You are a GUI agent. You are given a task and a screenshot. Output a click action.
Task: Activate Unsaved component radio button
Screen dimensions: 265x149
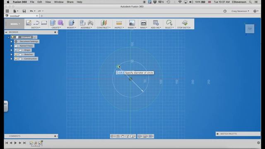tap(35, 37)
